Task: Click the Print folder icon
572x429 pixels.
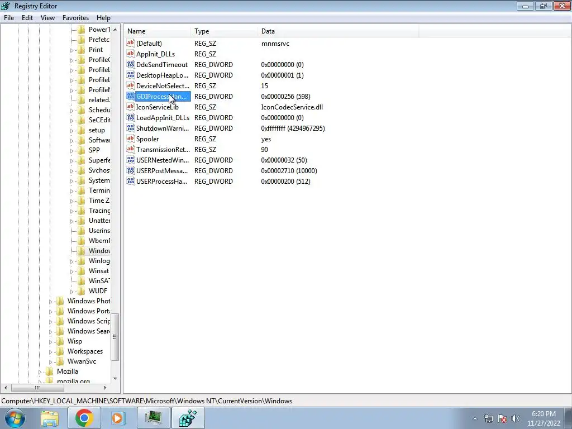Action: pyautogui.click(x=82, y=50)
